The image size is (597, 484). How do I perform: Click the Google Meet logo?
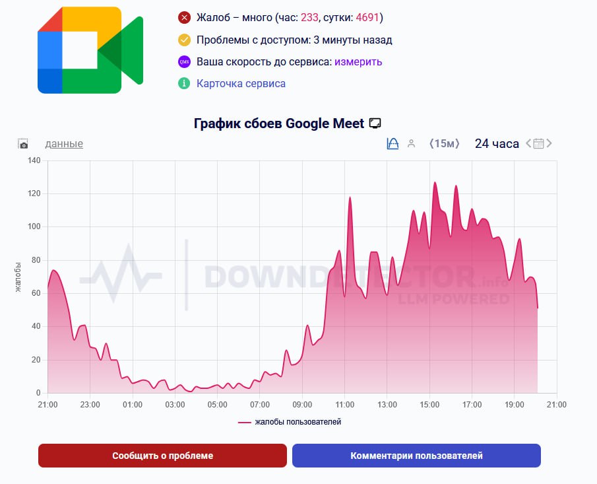point(90,50)
